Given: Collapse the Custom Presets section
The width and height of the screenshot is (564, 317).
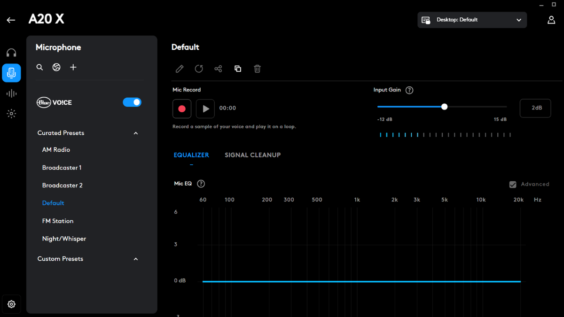Looking at the screenshot, I should tap(136, 259).
